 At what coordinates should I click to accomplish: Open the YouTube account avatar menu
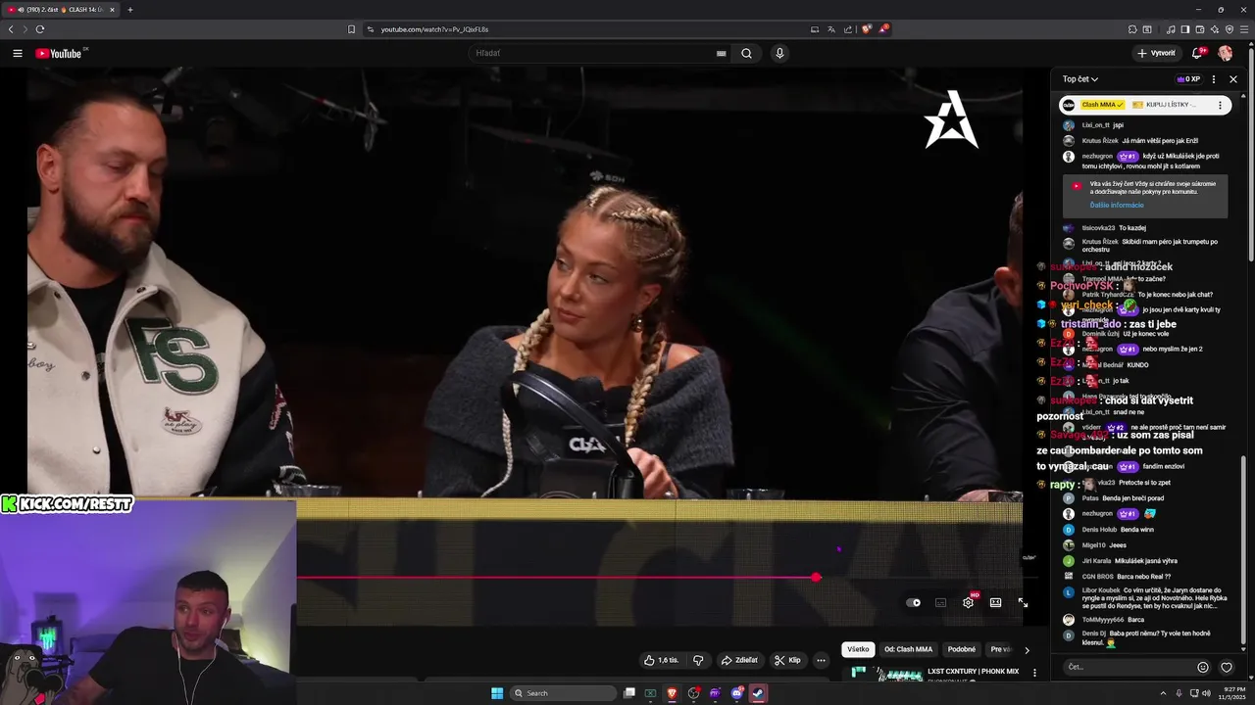1226,53
